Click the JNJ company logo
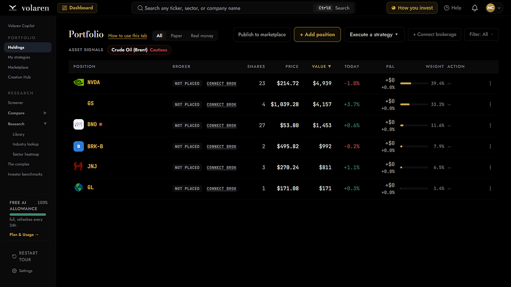The width and height of the screenshot is (511, 287). point(79,166)
